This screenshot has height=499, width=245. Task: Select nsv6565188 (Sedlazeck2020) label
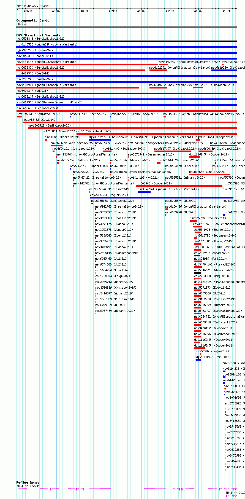click(x=113, y=201)
